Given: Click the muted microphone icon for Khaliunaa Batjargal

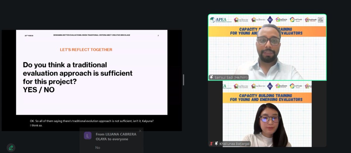Looking at the screenshot, I should click(211, 144).
